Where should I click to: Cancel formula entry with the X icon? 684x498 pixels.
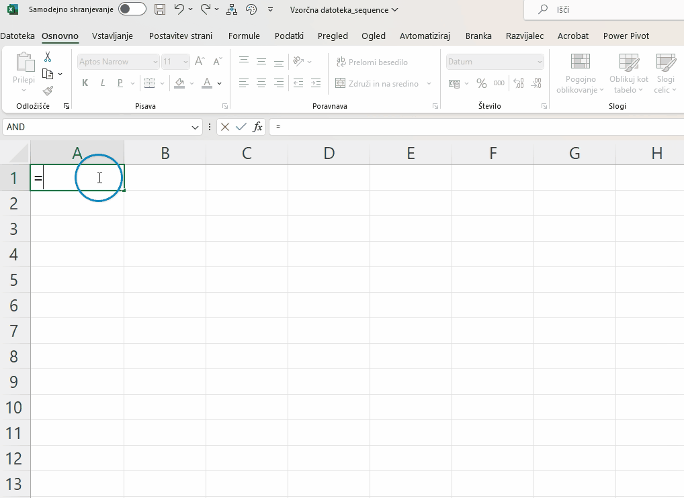coord(225,127)
